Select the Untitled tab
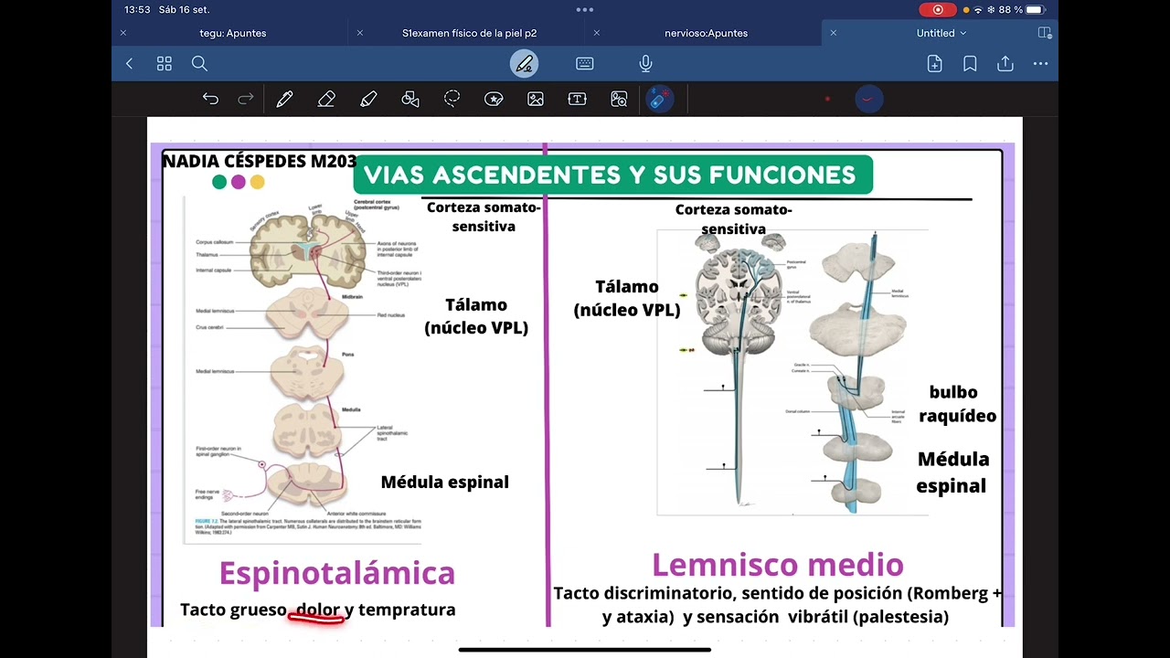Image resolution: width=1170 pixels, height=658 pixels. click(935, 33)
